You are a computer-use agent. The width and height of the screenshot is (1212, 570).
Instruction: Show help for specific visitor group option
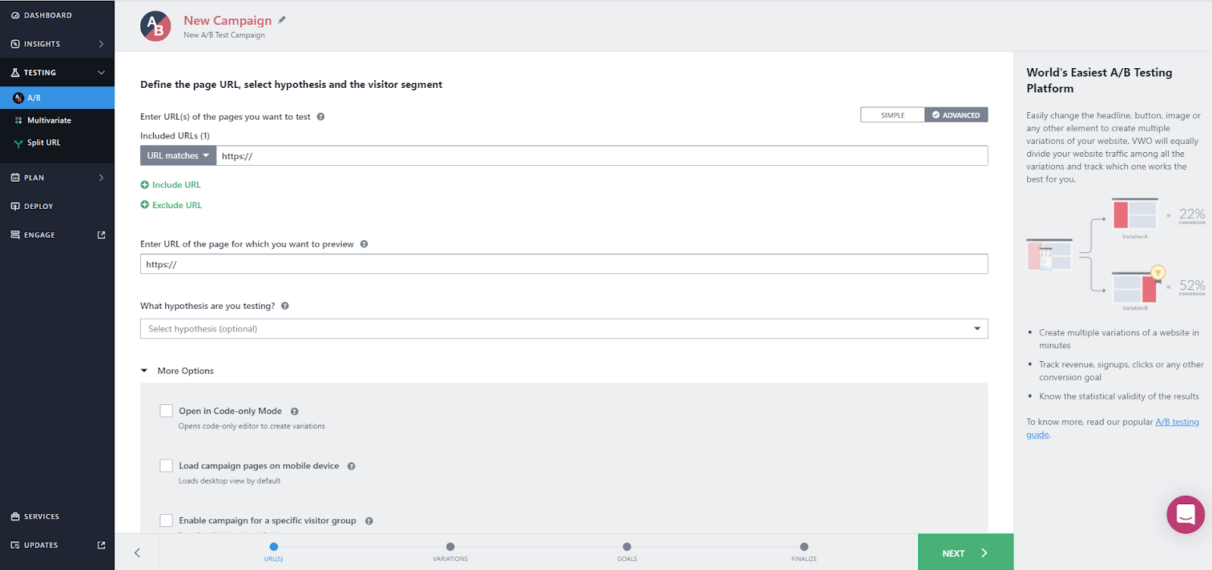(369, 521)
